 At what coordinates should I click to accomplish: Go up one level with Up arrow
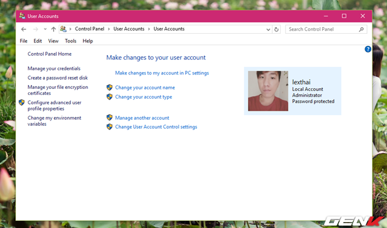53,30
